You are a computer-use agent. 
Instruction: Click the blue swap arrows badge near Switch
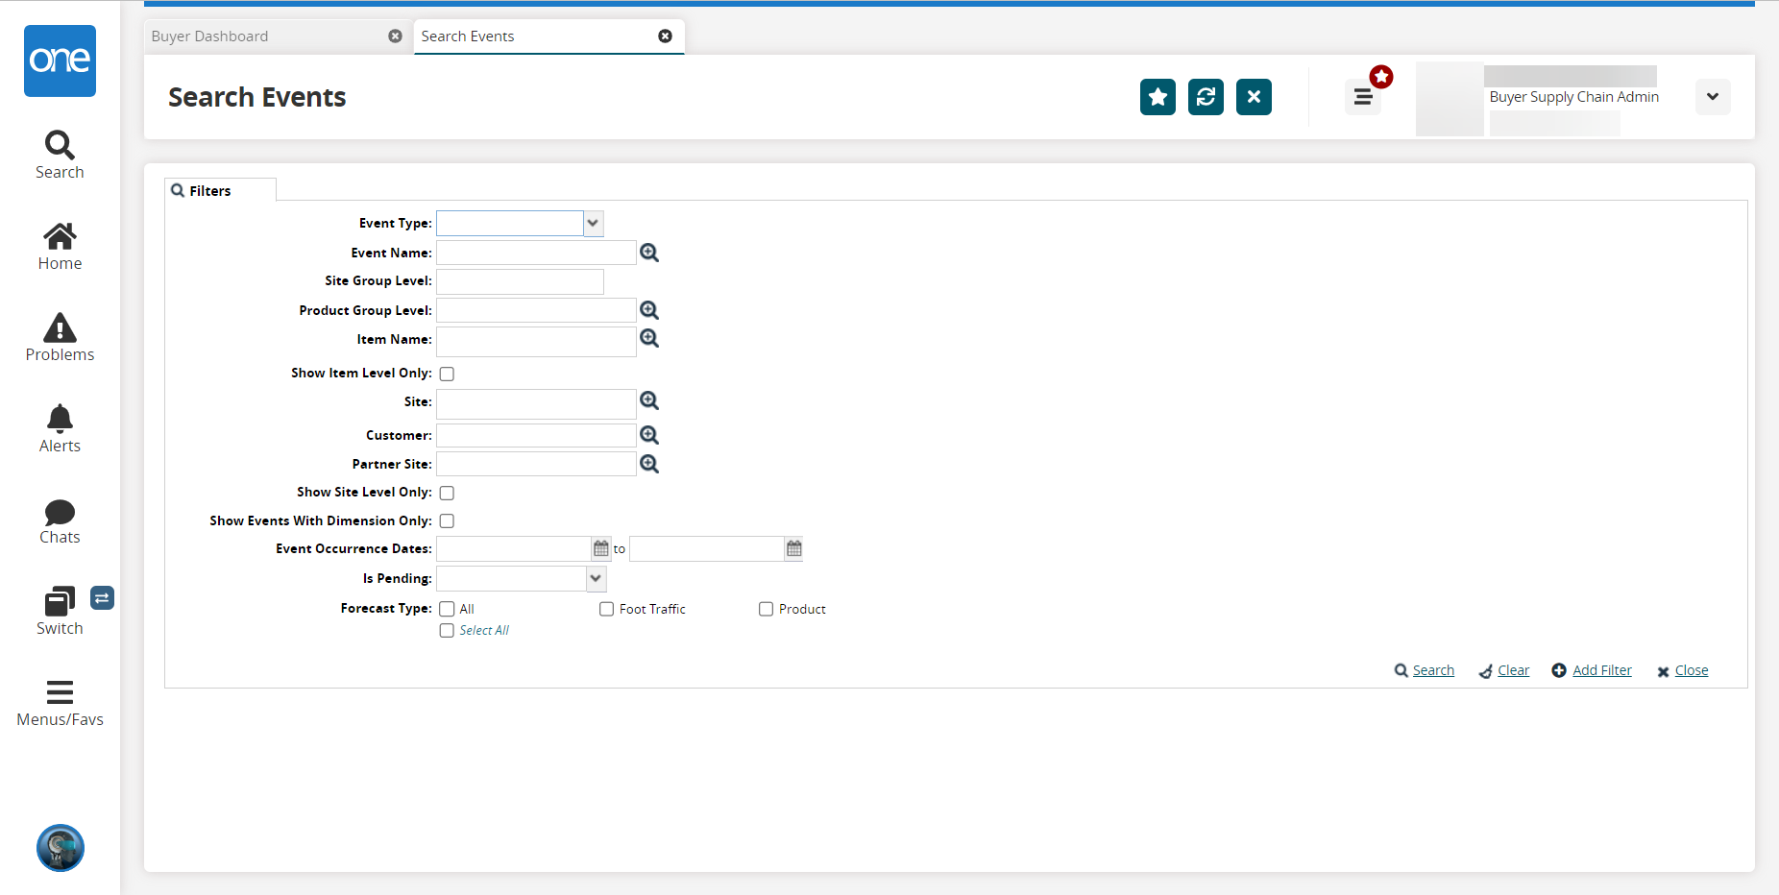[102, 598]
